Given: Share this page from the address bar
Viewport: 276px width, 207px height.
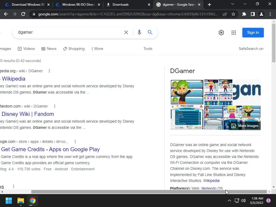Looking at the screenshot, I should click(225, 14).
